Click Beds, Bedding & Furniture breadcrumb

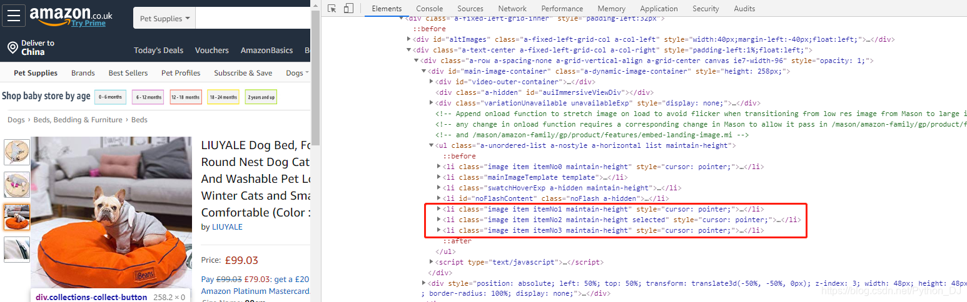click(x=78, y=120)
